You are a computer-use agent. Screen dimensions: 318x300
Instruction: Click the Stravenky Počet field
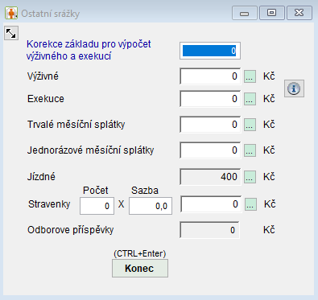coord(97,206)
